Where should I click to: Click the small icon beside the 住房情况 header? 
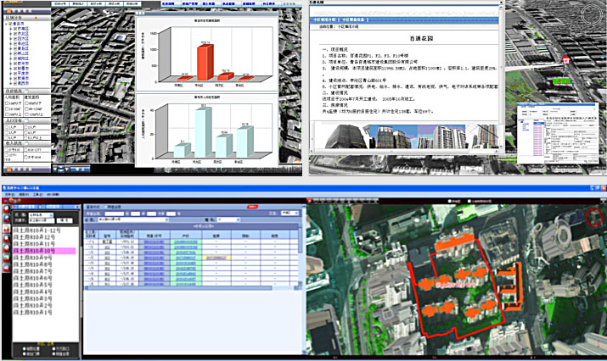point(26,92)
